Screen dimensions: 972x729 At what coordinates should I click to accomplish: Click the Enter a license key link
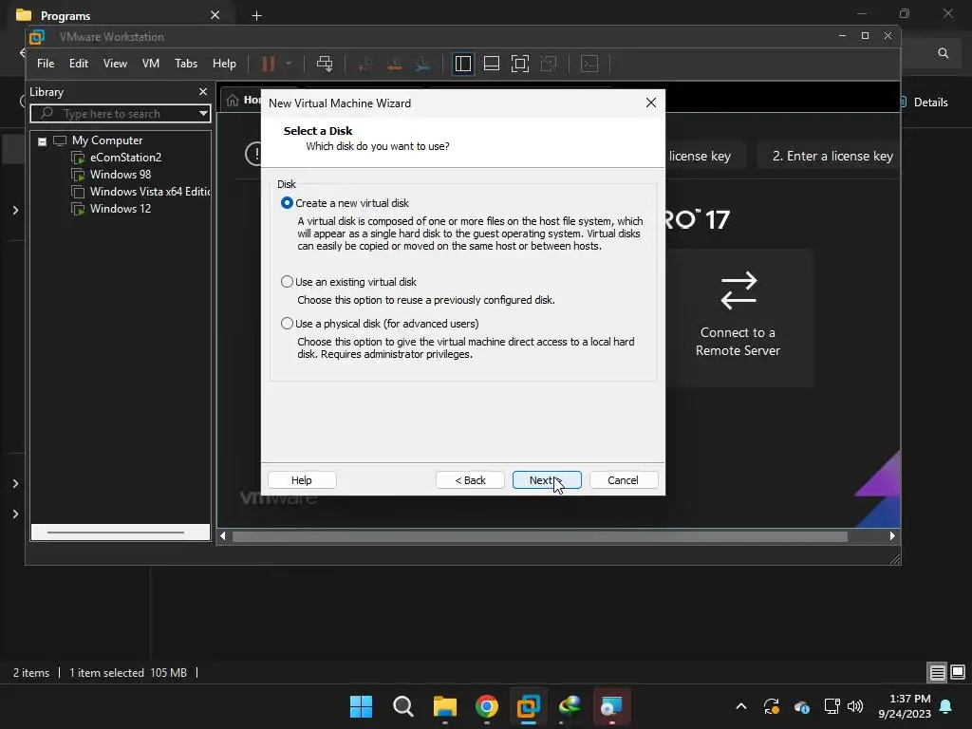[x=832, y=157]
